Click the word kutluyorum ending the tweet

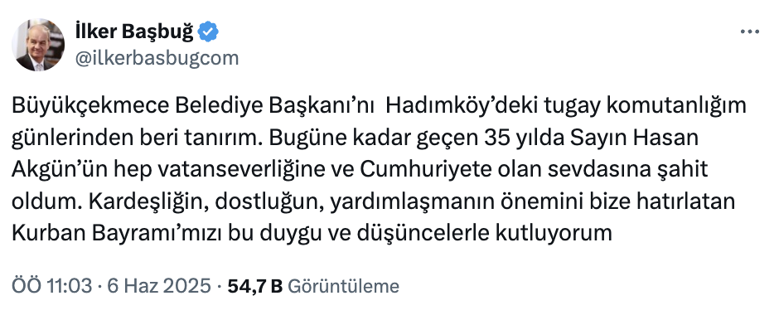coord(554,235)
